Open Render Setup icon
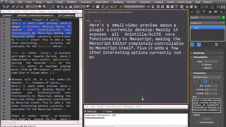226x127 pixels. point(187,7)
